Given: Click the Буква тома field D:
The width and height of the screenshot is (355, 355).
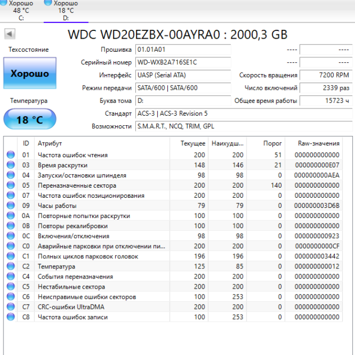Looking at the screenshot, I should click(183, 101).
